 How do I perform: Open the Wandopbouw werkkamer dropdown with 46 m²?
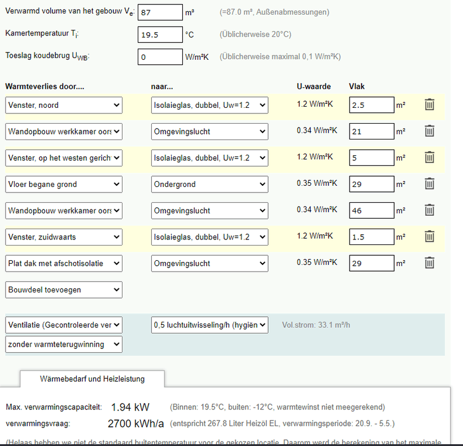coord(64,211)
